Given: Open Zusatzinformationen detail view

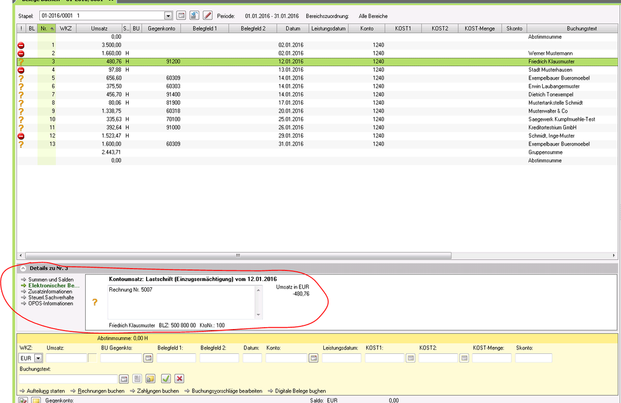Looking at the screenshot, I should click(x=50, y=292).
